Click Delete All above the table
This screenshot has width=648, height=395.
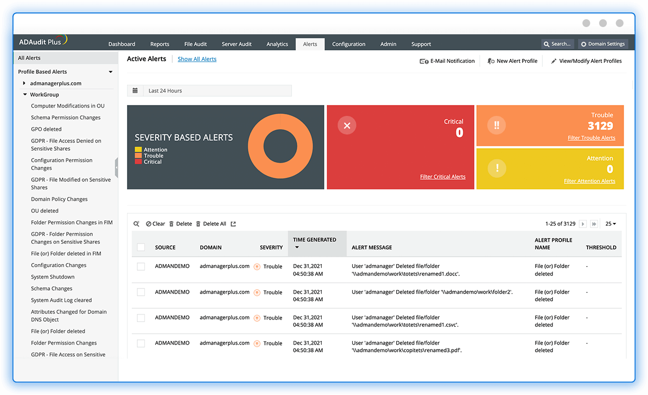211,224
